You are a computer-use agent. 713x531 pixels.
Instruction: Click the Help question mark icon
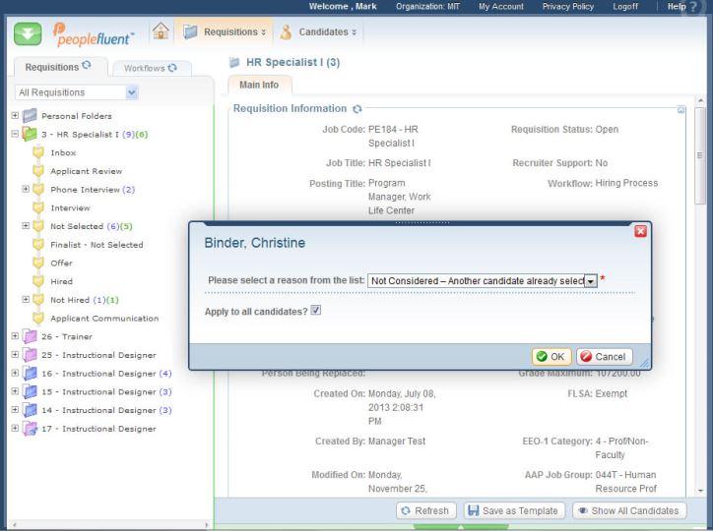[700, 7]
